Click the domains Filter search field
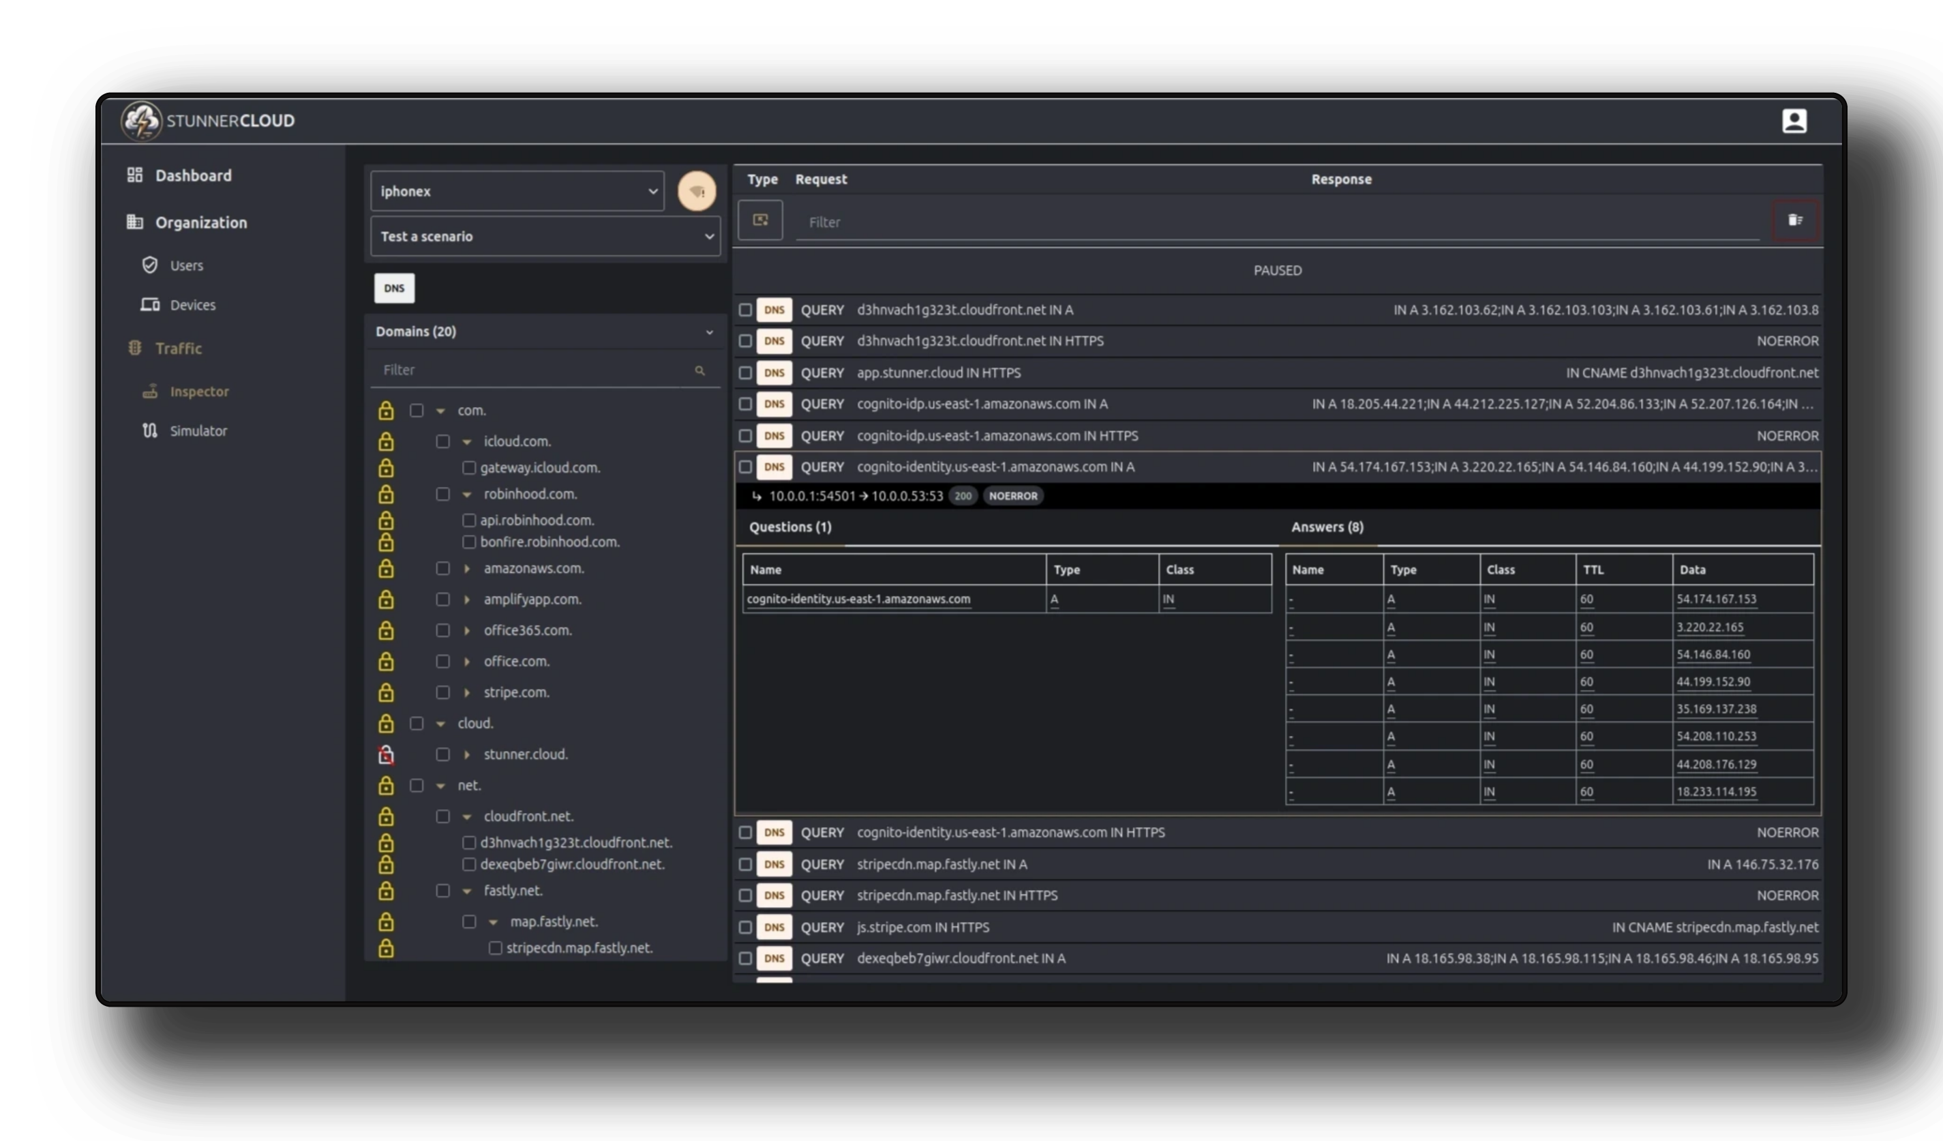The image size is (1943, 1141). pyautogui.click(x=540, y=370)
